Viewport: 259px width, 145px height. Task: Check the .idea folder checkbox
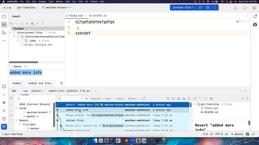tap(22, 41)
